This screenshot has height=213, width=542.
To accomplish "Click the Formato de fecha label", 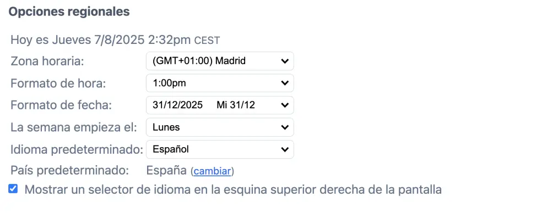I will [61, 105].
